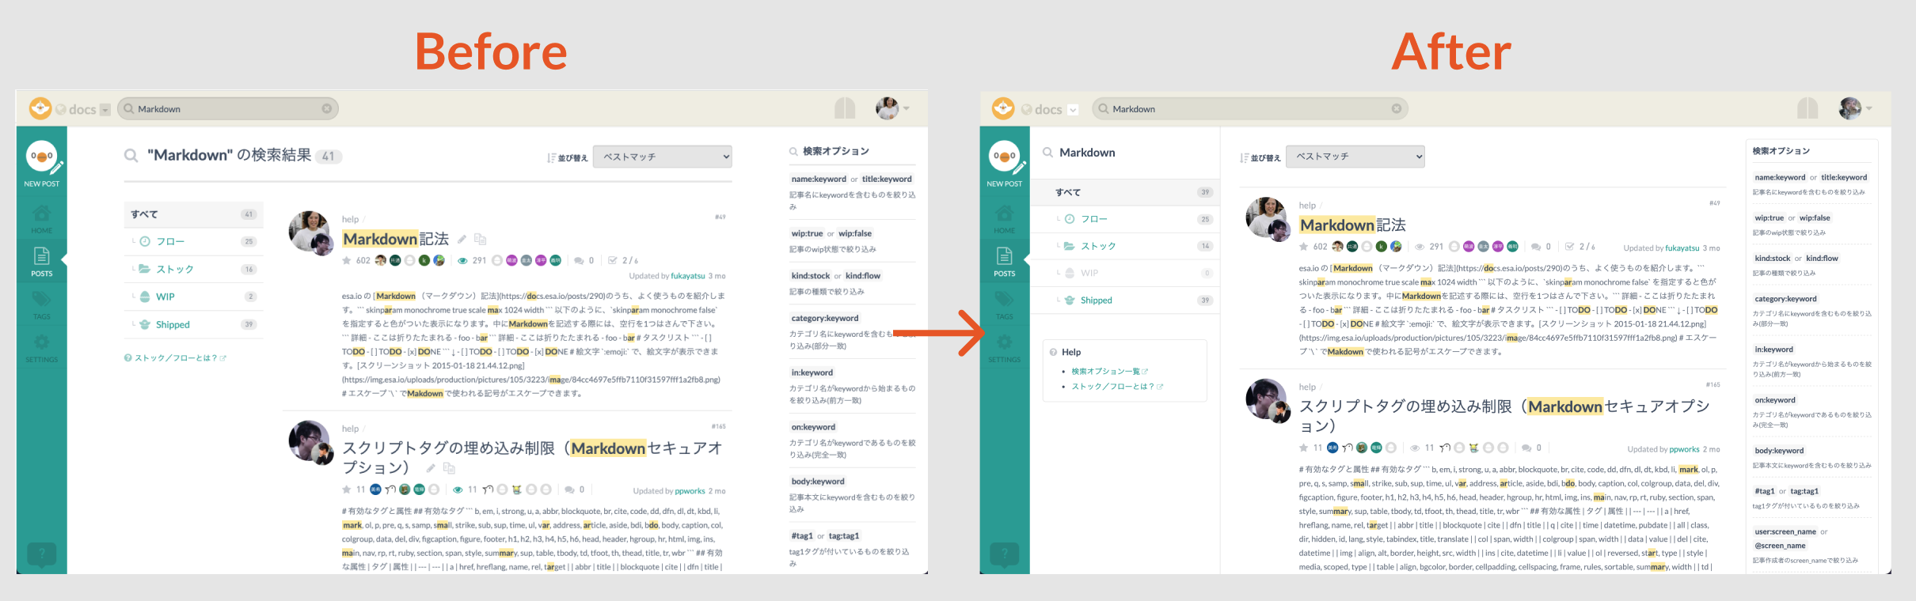Click name:keyword option in Before 検索オプション
This screenshot has height=601, width=1916.
819,179
